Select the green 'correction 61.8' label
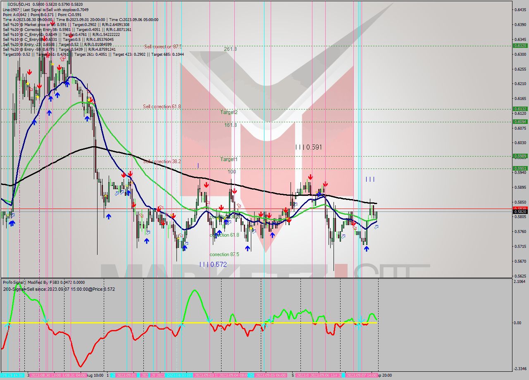 (224, 235)
